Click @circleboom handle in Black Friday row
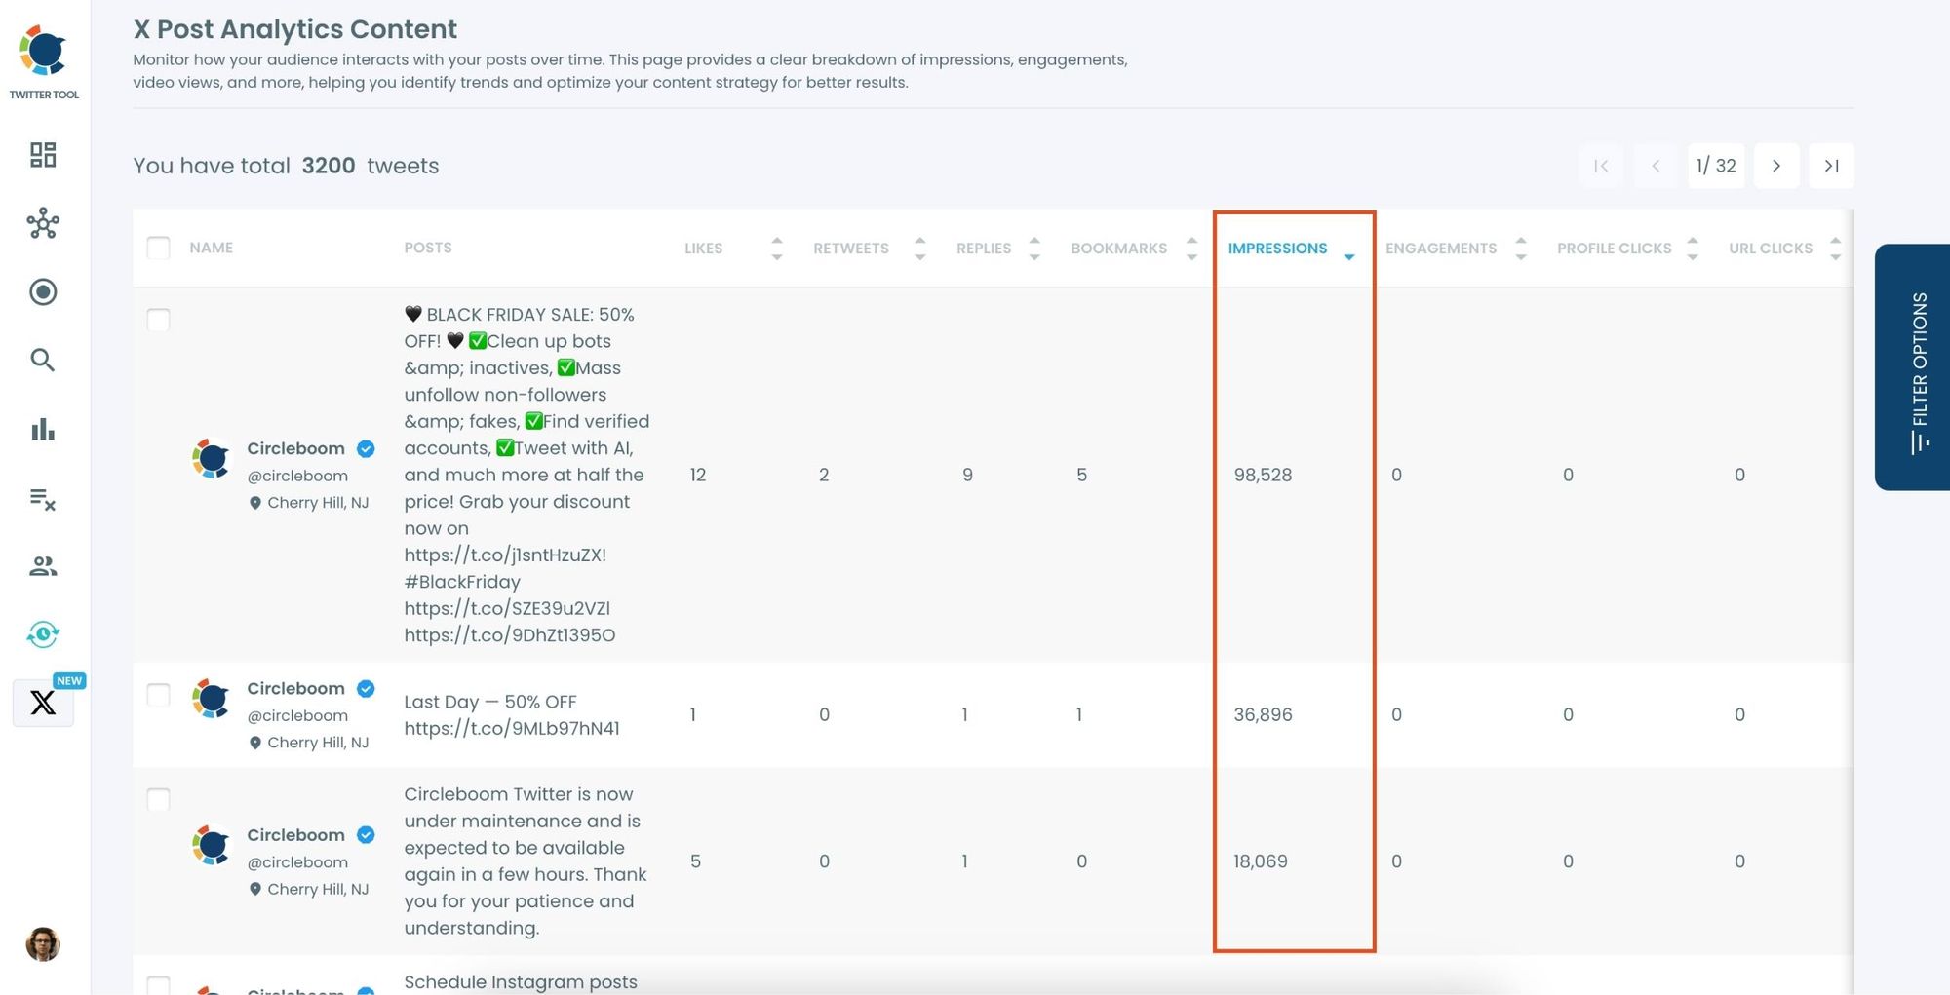 pyautogui.click(x=297, y=476)
